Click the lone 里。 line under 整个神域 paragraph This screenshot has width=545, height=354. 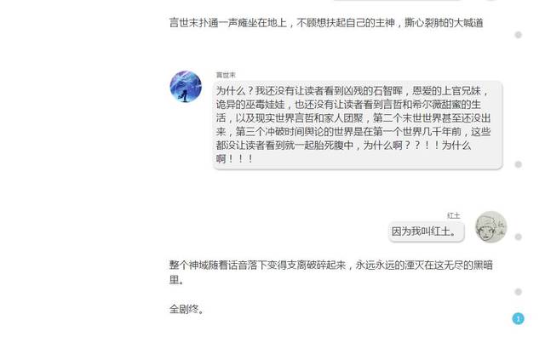click(x=176, y=280)
